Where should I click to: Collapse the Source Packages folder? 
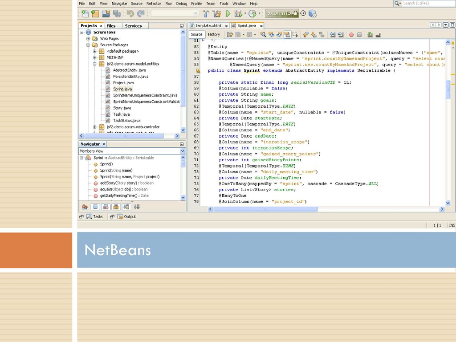(88, 45)
